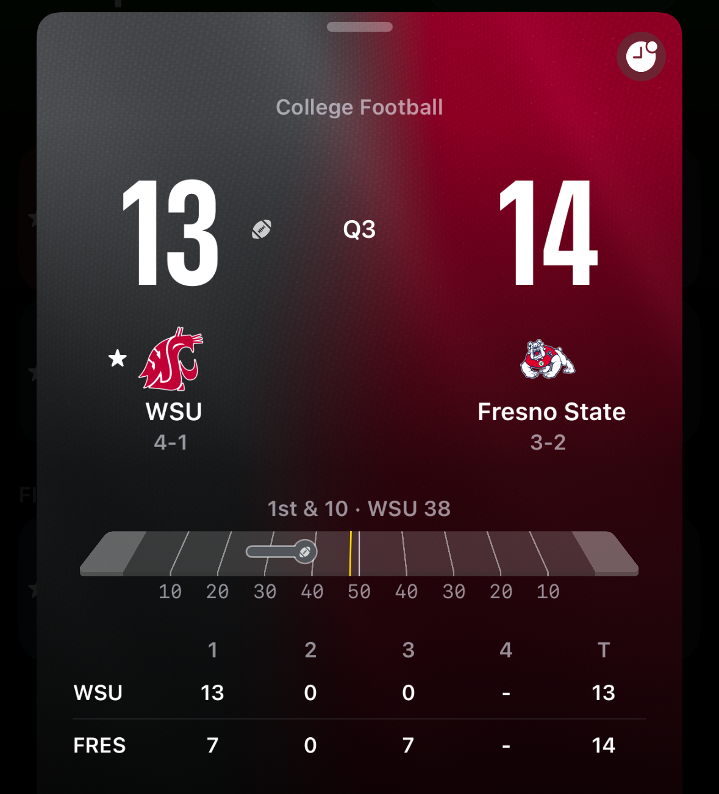Select the FRES row in the box score

coord(359,745)
